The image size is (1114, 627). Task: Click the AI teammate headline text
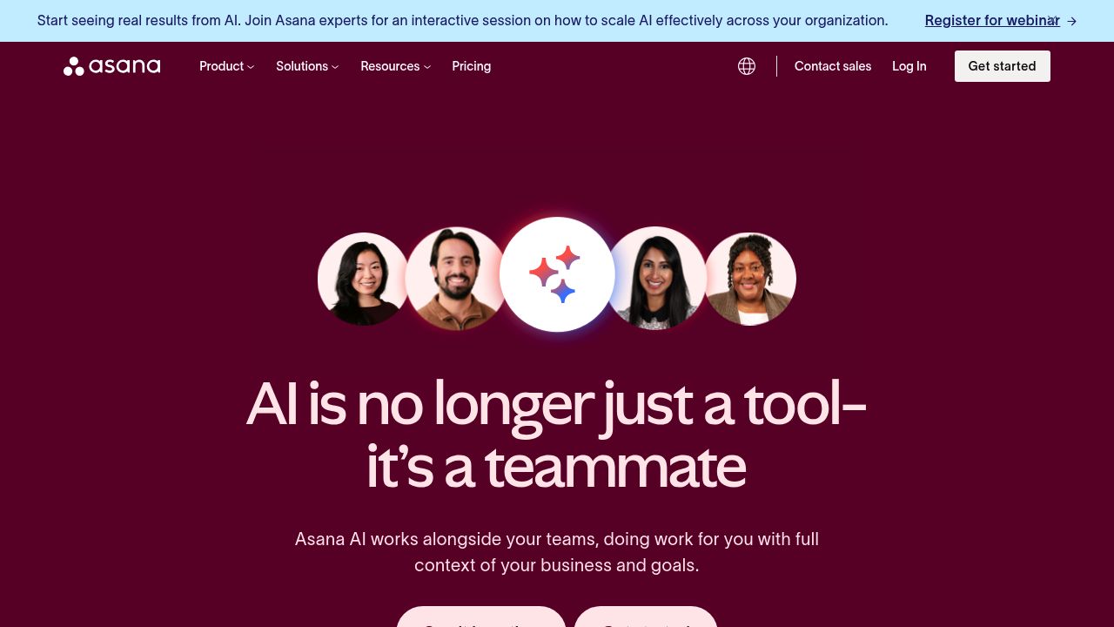pyautogui.click(x=557, y=435)
